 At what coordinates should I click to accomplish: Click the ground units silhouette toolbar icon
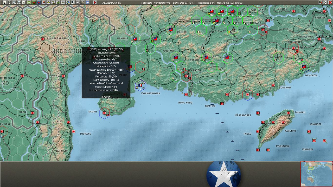point(63,2)
